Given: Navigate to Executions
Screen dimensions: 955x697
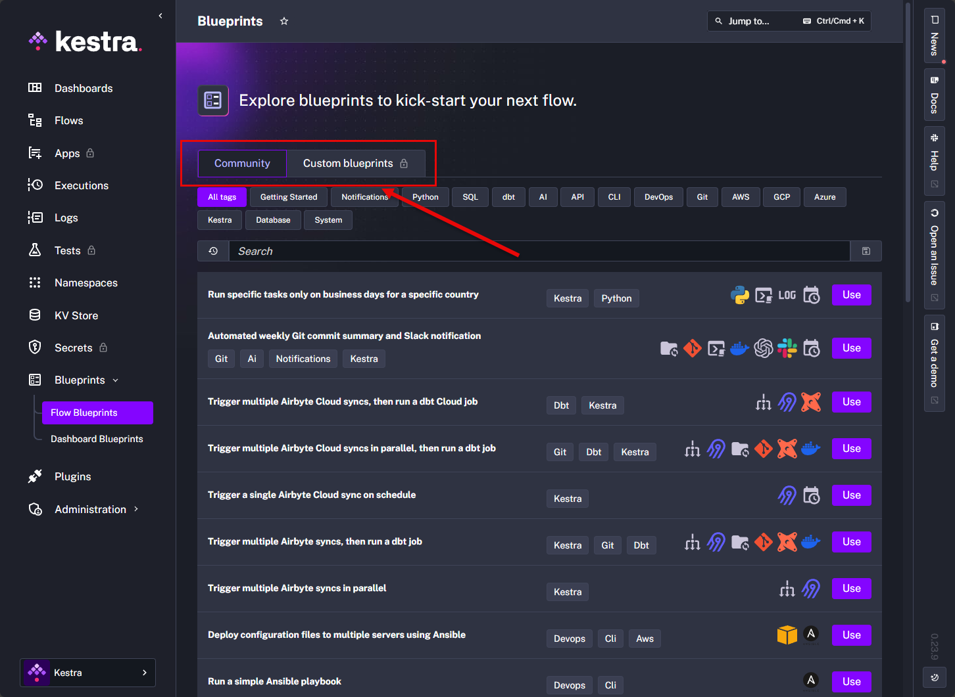Looking at the screenshot, I should [x=82, y=185].
